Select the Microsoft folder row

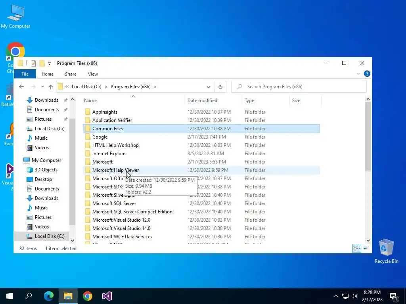click(x=201, y=162)
